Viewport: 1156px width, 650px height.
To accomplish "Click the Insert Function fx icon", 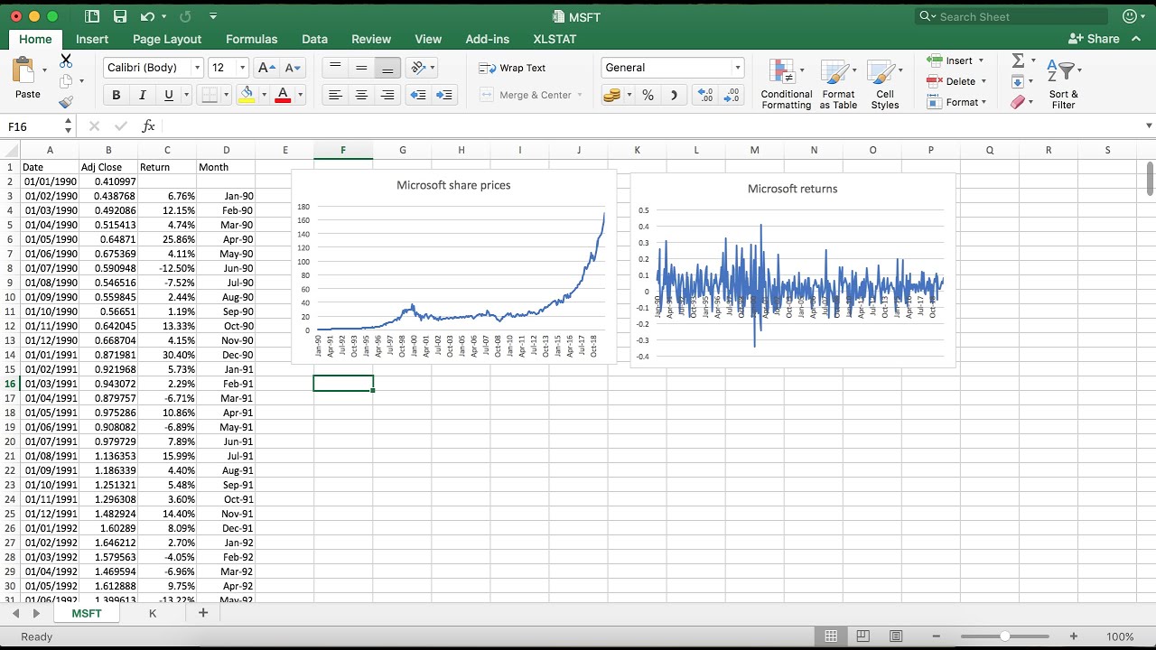I will (x=148, y=126).
